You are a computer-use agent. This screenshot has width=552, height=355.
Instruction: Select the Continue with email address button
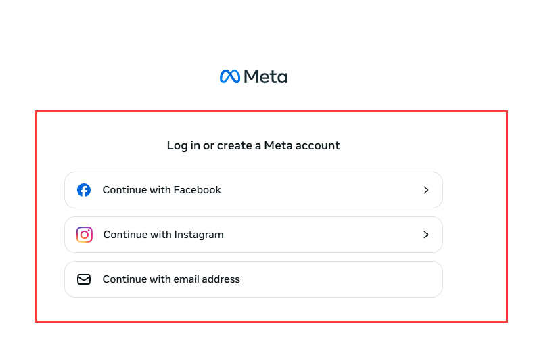254,279
